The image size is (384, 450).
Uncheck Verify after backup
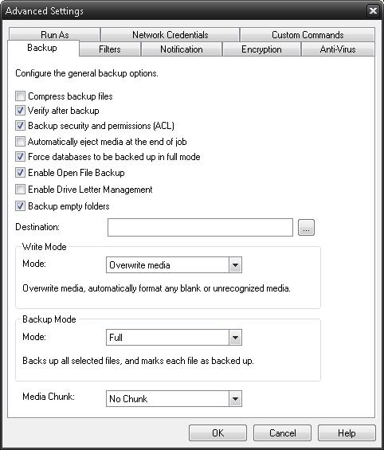point(20,111)
